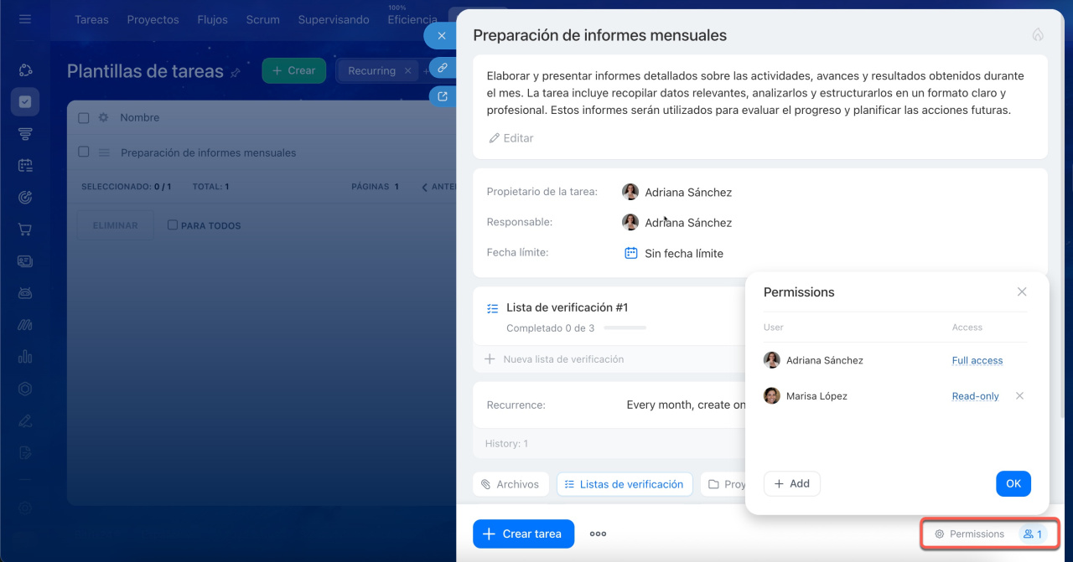Select the Listas de verificación tab
1073x562 pixels.
point(625,484)
